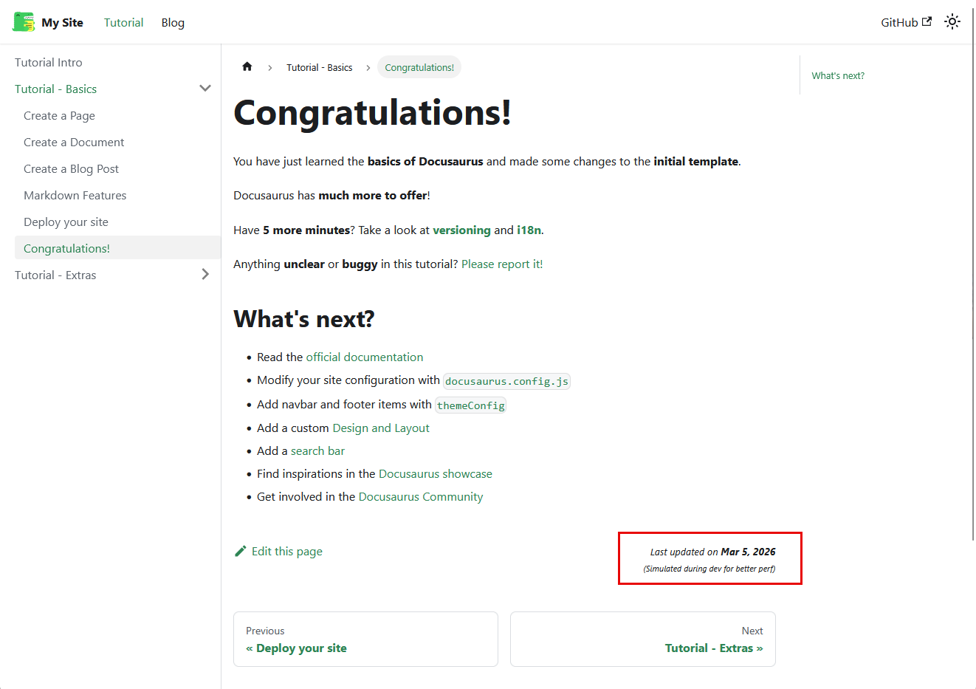976x689 pixels.
Task: Open Markdown Features sidebar item
Action: (x=75, y=196)
